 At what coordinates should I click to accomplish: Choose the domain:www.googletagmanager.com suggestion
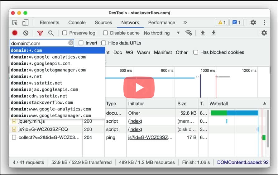point(57,116)
